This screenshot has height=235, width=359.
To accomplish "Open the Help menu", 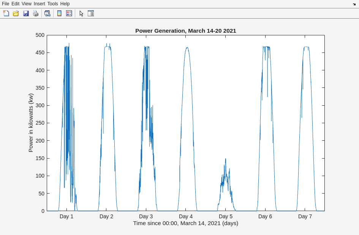I will [65, 4].
